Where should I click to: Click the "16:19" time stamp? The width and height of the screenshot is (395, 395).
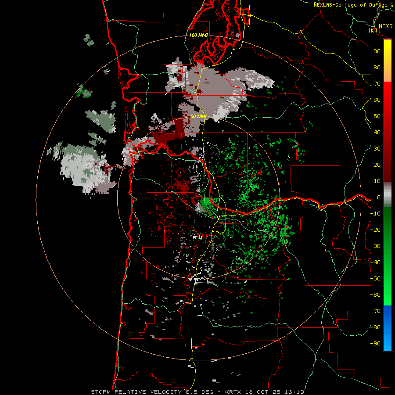click(x=294, y=392)
